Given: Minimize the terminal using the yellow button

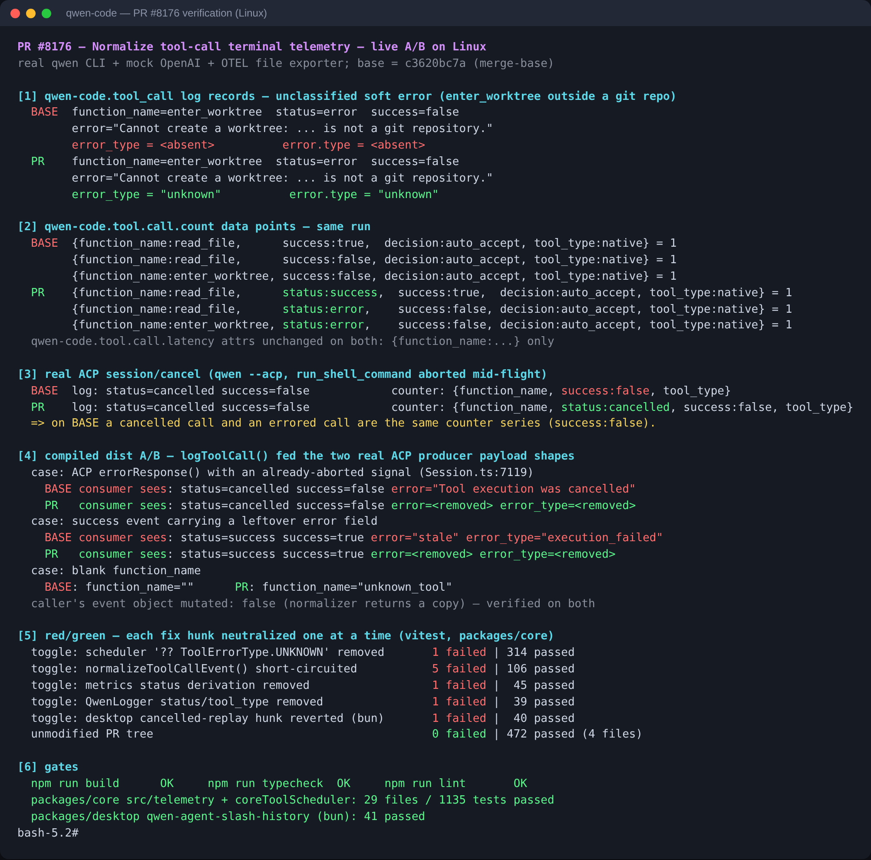Looking at the screenshot, I should (x=31, y=13).
